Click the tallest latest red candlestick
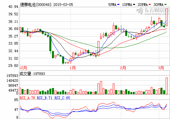 pos(167,17)
